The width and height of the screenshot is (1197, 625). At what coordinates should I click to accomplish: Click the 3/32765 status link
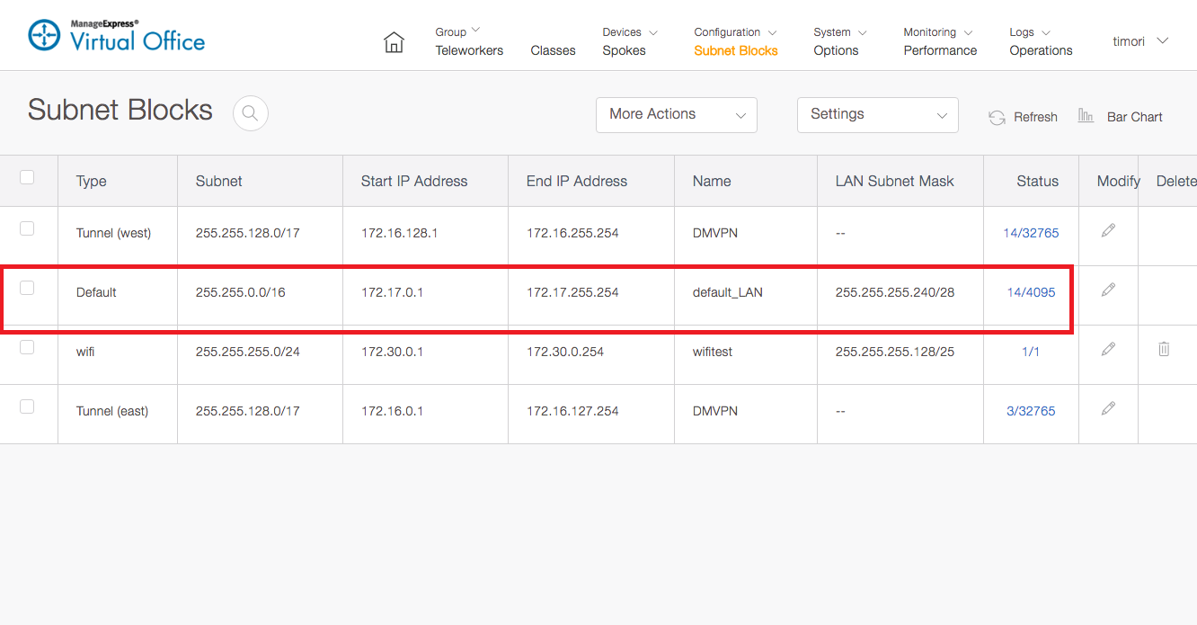click(1031, 411)
